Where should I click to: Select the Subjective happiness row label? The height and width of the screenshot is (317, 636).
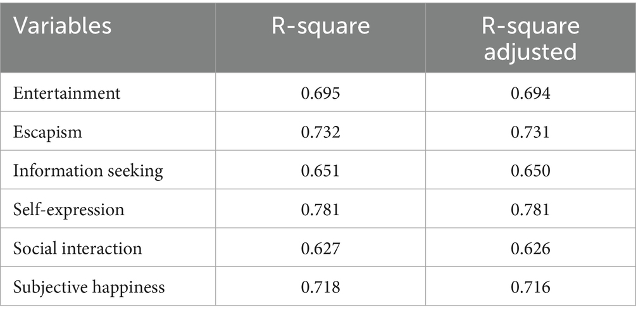(89, 287)
